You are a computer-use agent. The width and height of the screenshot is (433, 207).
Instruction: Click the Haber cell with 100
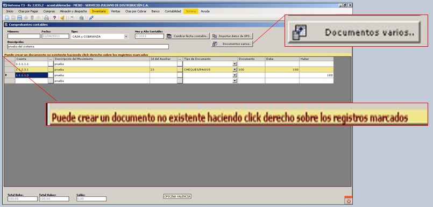(316, 75)
